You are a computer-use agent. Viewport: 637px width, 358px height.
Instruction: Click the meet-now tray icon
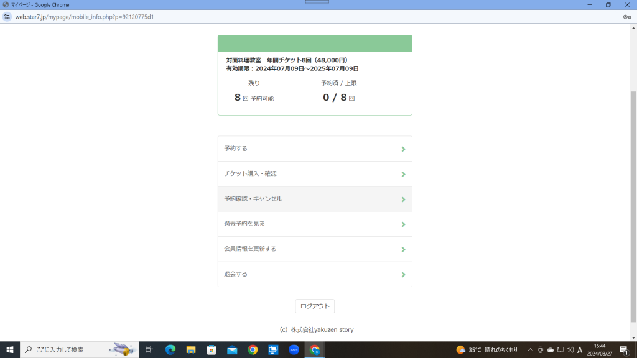click(x=541, y=349)
